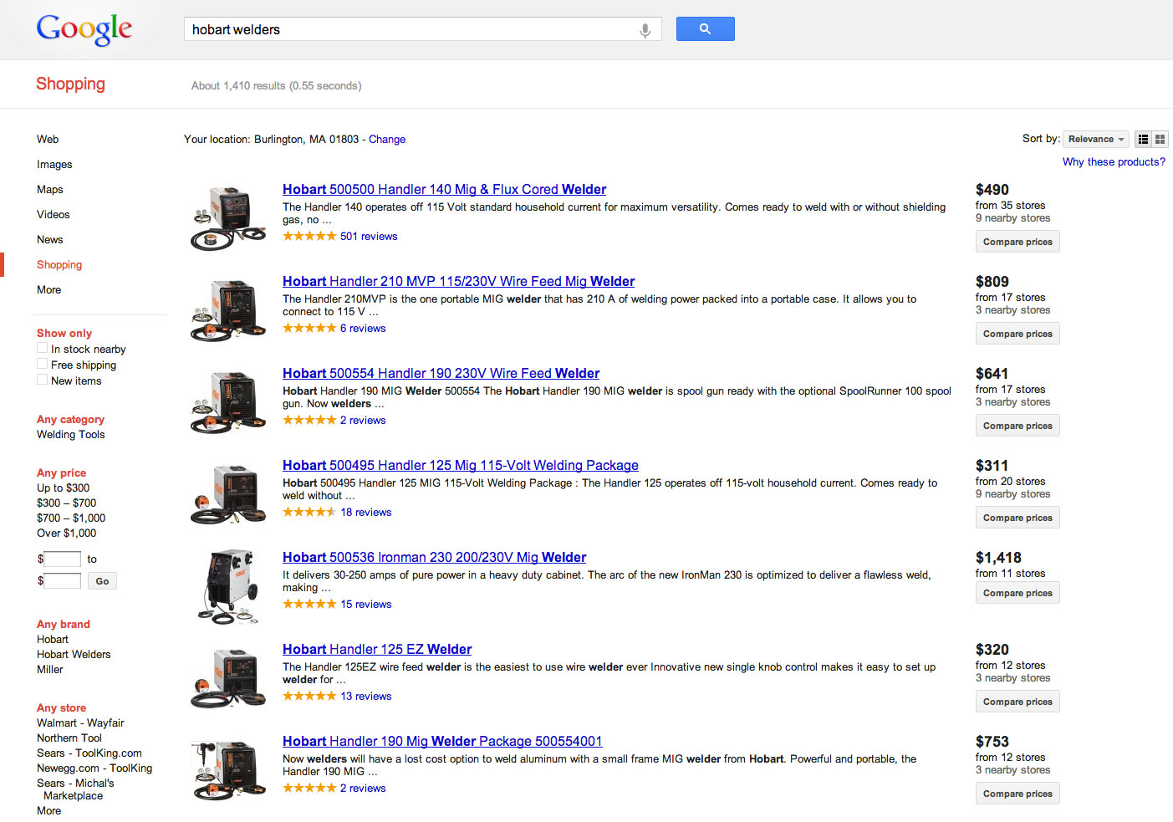Screen dimensions: 1173x822
Task: Switch to Videos results
Action: 54,215
